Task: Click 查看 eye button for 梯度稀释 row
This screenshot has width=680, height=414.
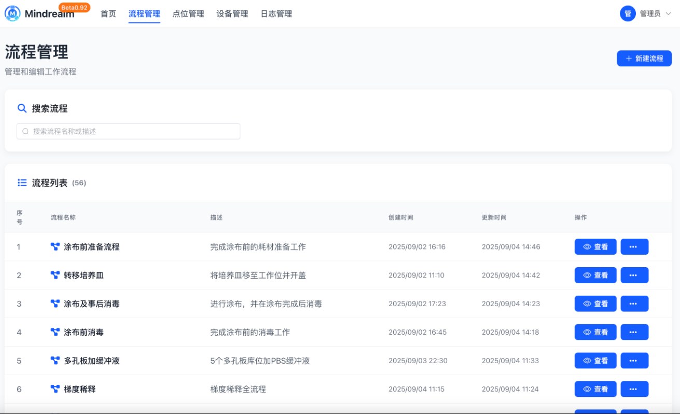Action: coord(595,389)
